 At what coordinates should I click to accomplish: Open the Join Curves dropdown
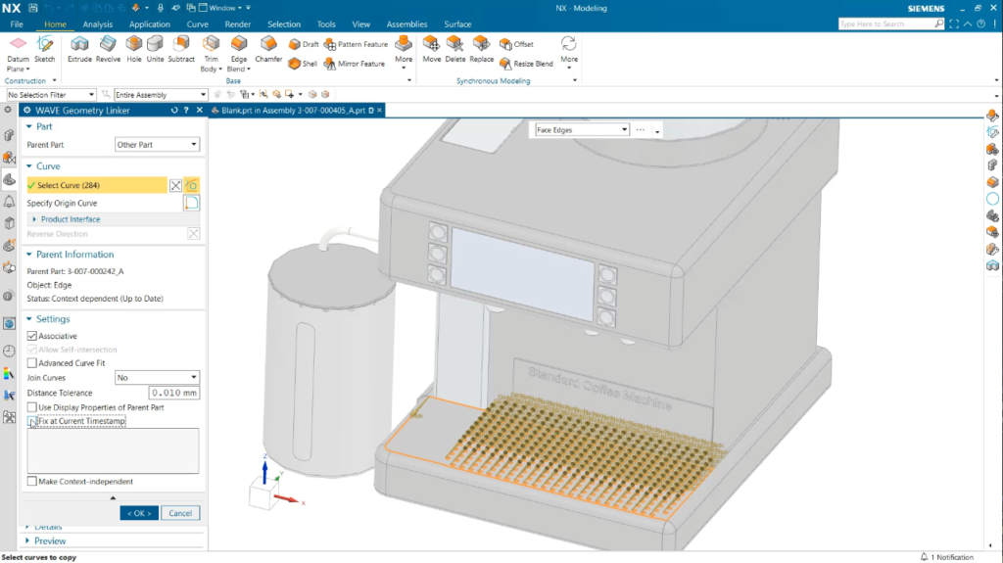157,377
